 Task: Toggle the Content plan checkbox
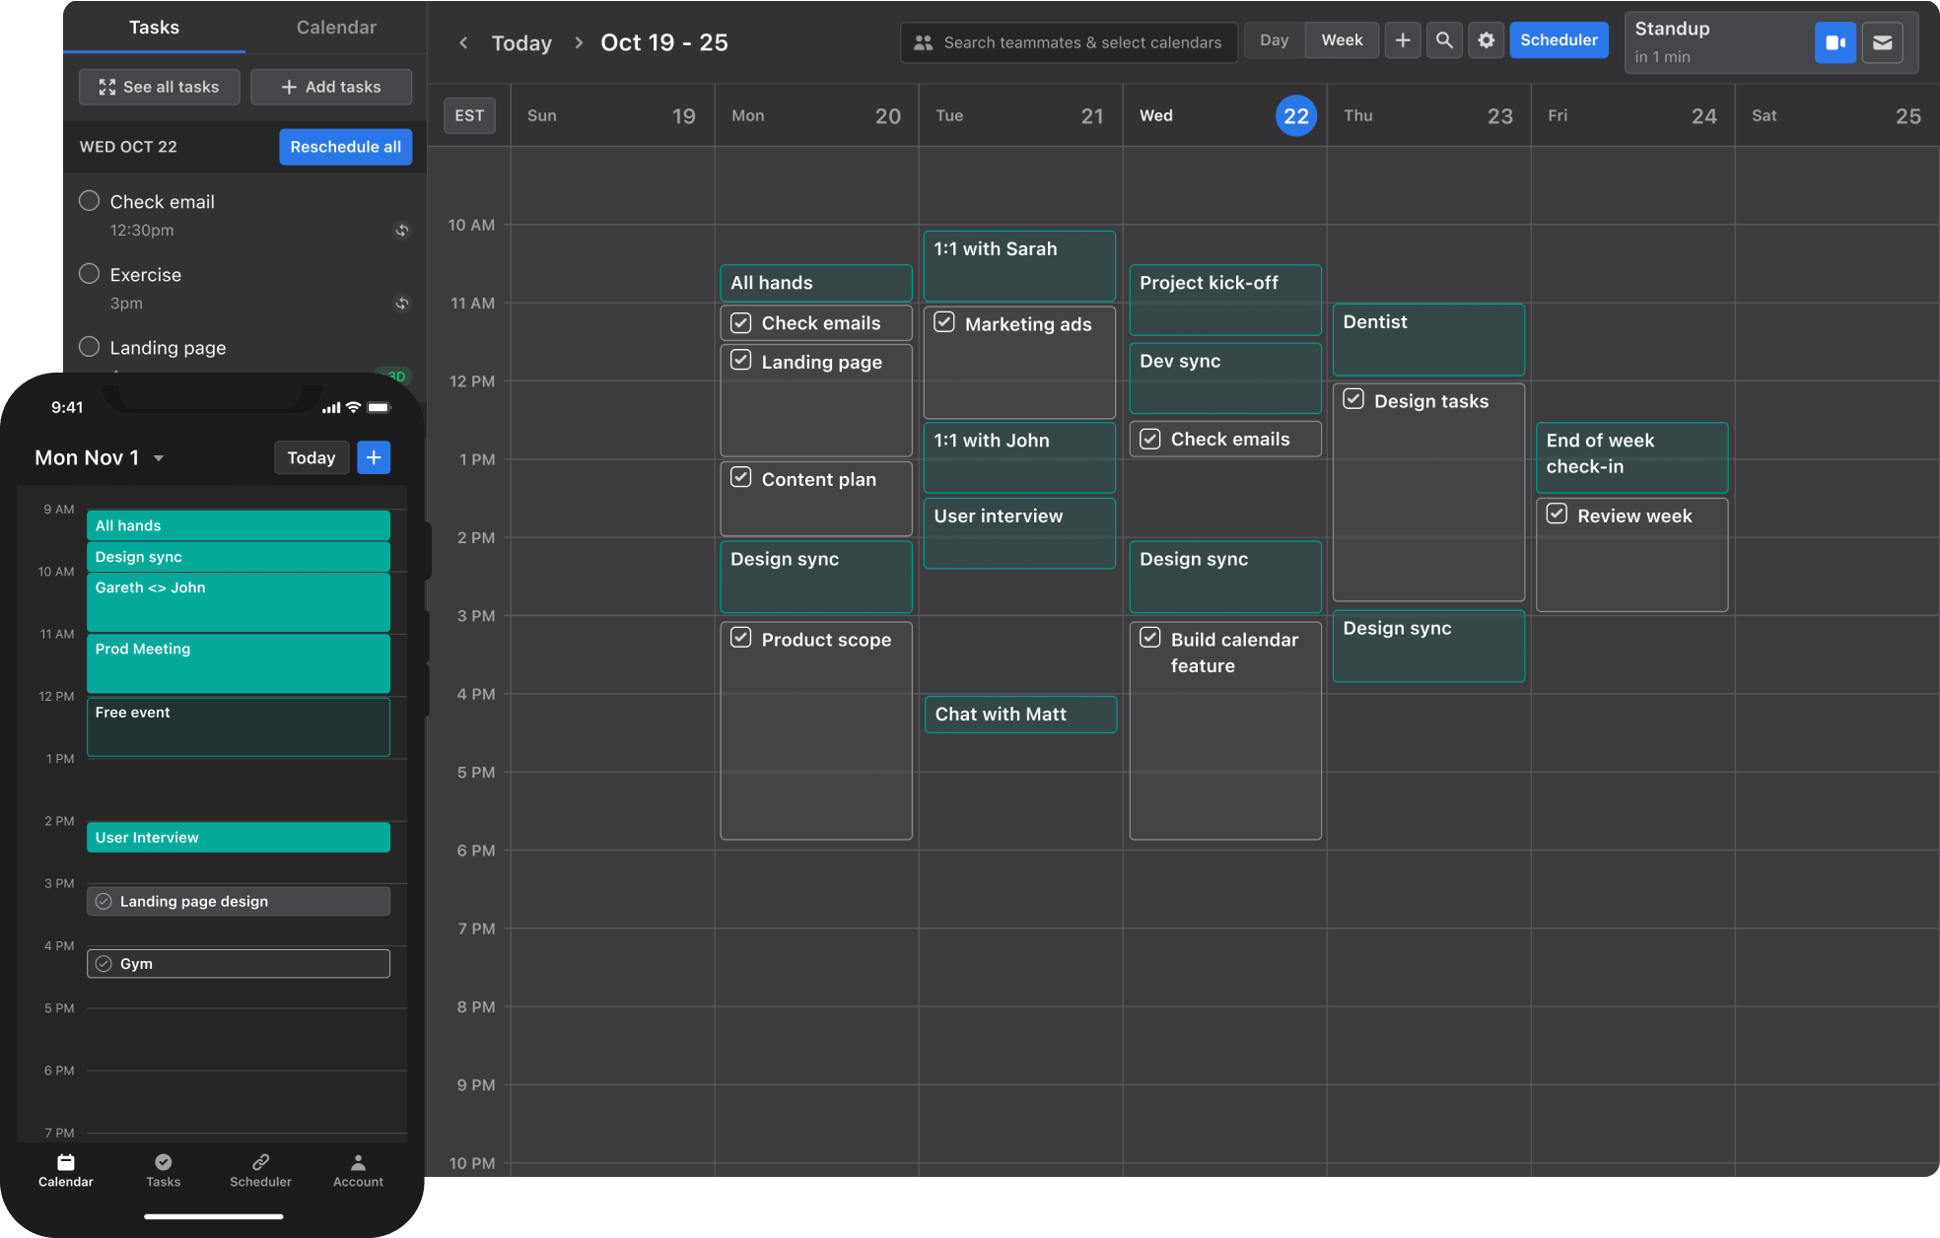click(x=741, y=478)
